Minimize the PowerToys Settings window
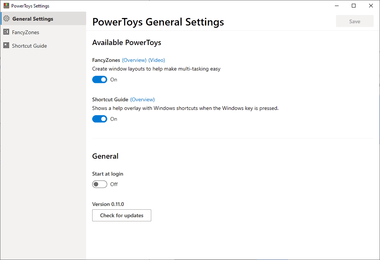This screenshot has width=380, height=260. click(336, 6)
